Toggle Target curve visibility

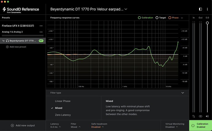[x=161, y=18]
